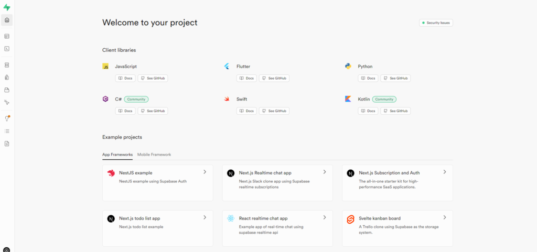
Task: Open the Table Editor sidebar icon
Action: point(7,36)
